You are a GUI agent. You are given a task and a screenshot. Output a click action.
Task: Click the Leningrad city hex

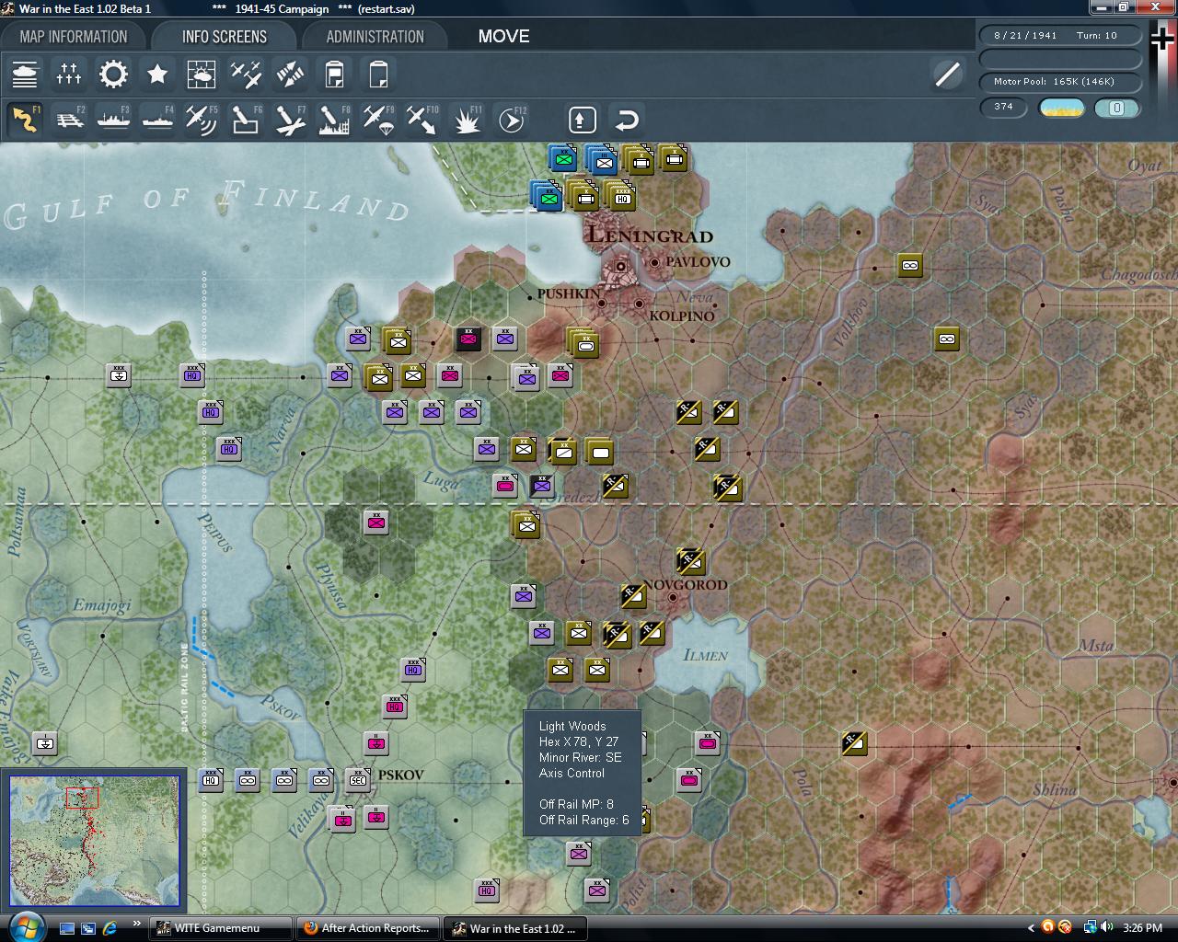tap(621, 266)
